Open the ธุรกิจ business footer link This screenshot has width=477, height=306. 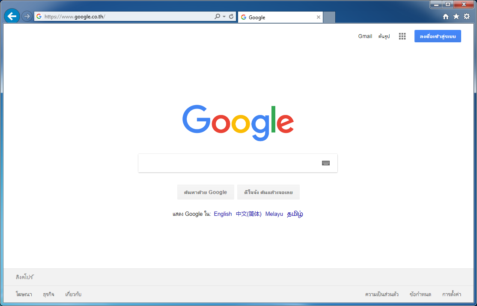[x=49, y=294]
